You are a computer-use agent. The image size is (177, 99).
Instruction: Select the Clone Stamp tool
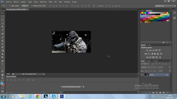[2, 40]
